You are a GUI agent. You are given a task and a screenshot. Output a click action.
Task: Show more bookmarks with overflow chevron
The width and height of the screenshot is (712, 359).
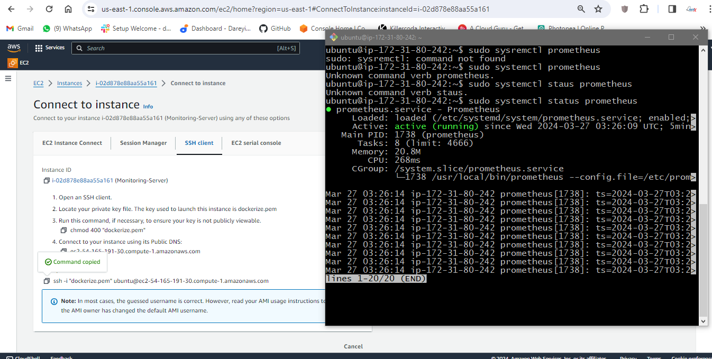point(702,29)
